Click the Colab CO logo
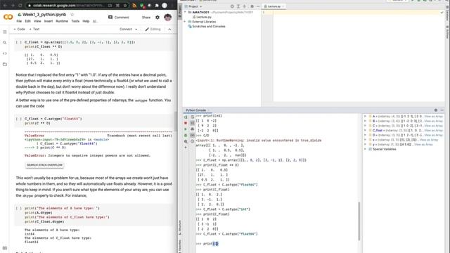 point(8,17)
